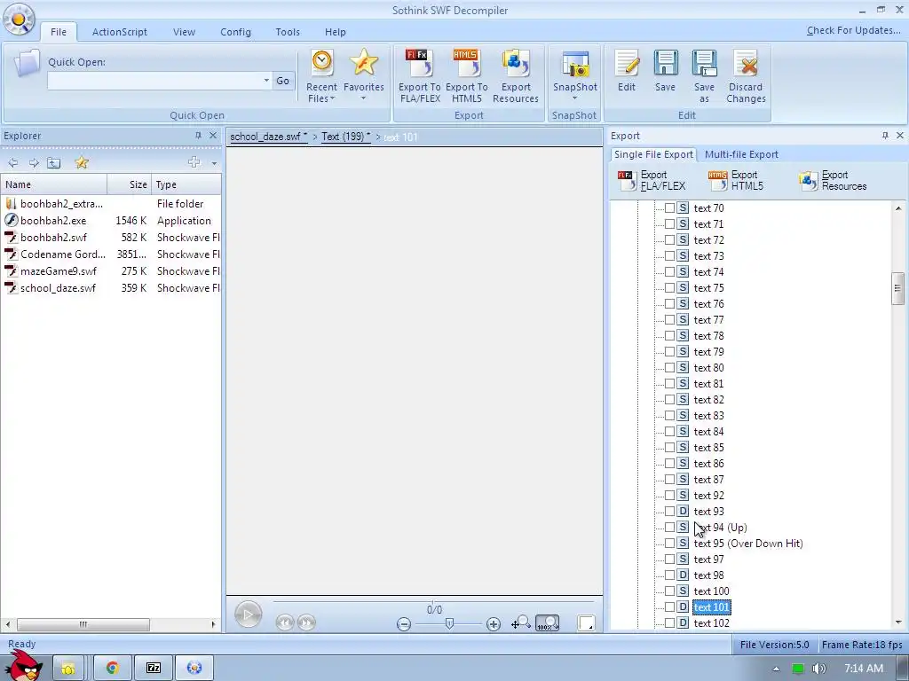Image resolution: width=909 pixels, height=681 pixels.
Task: Click Export Resources ribbon icon
Action: (x=516, y=76)
